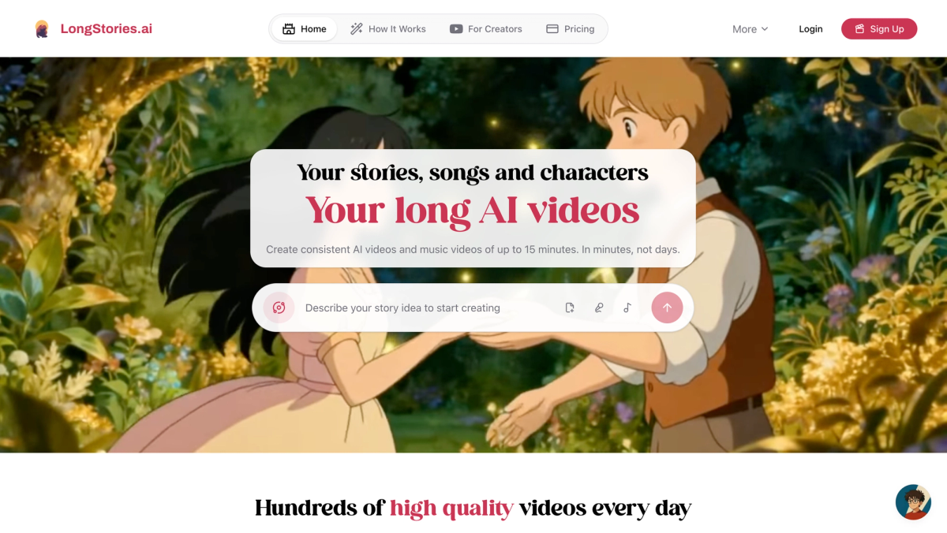
Task: Click the LongStories.ai logo icon
Action: [x=42, y=29]
